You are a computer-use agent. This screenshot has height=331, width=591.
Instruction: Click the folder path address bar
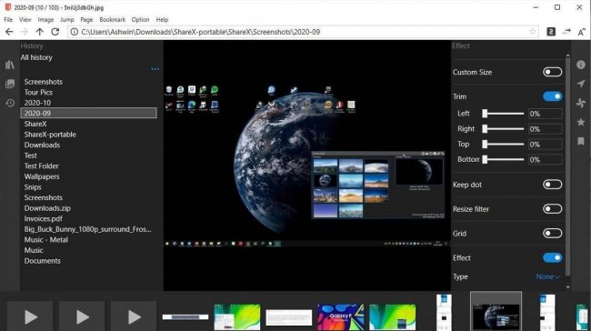pos(304,32)
